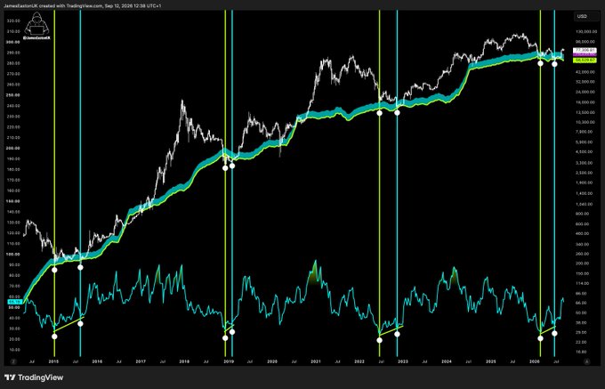Open the TradingView logo link
Viewport: 605px width, 389px height.
(x=34, y=377)
